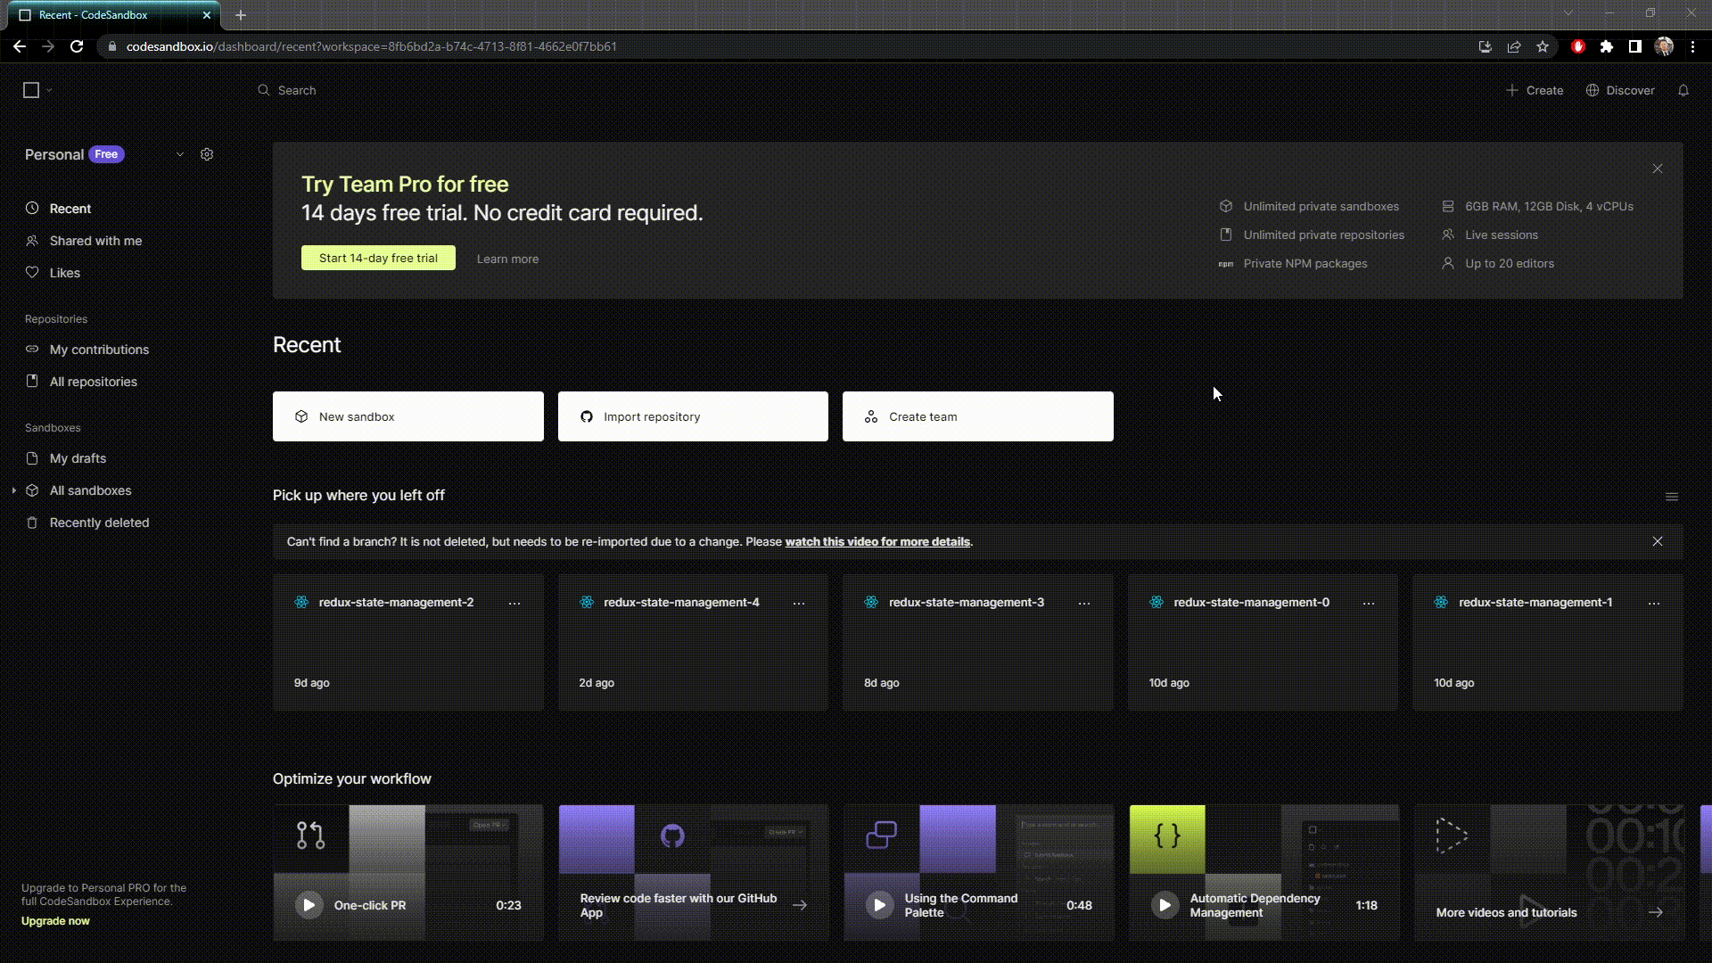1712x963 pixels.
Task: Open the browser profile avatar
Action: 1664,46
